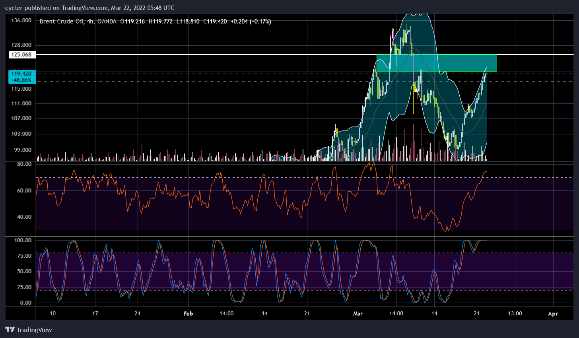The width and height of the screenshot is (579, 338).
Task: Click the RSI 80.00 axis label
Action: click(x=24, y=164)
